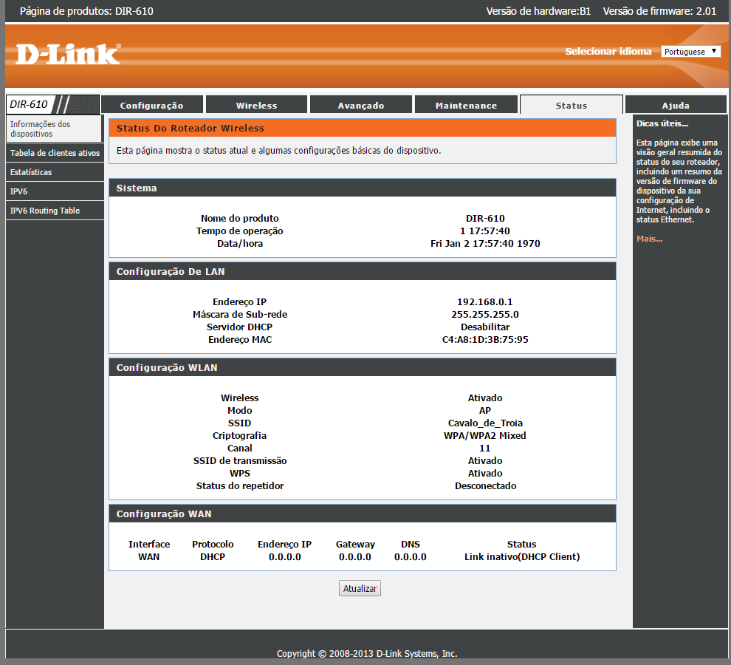Select the MAC address C4:A8:1D:3B:75:95
The width and height of the screenshot is (731, 665).
(485, 340)
